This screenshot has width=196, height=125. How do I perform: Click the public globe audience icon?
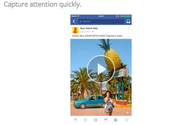click(x=93, y=32)
